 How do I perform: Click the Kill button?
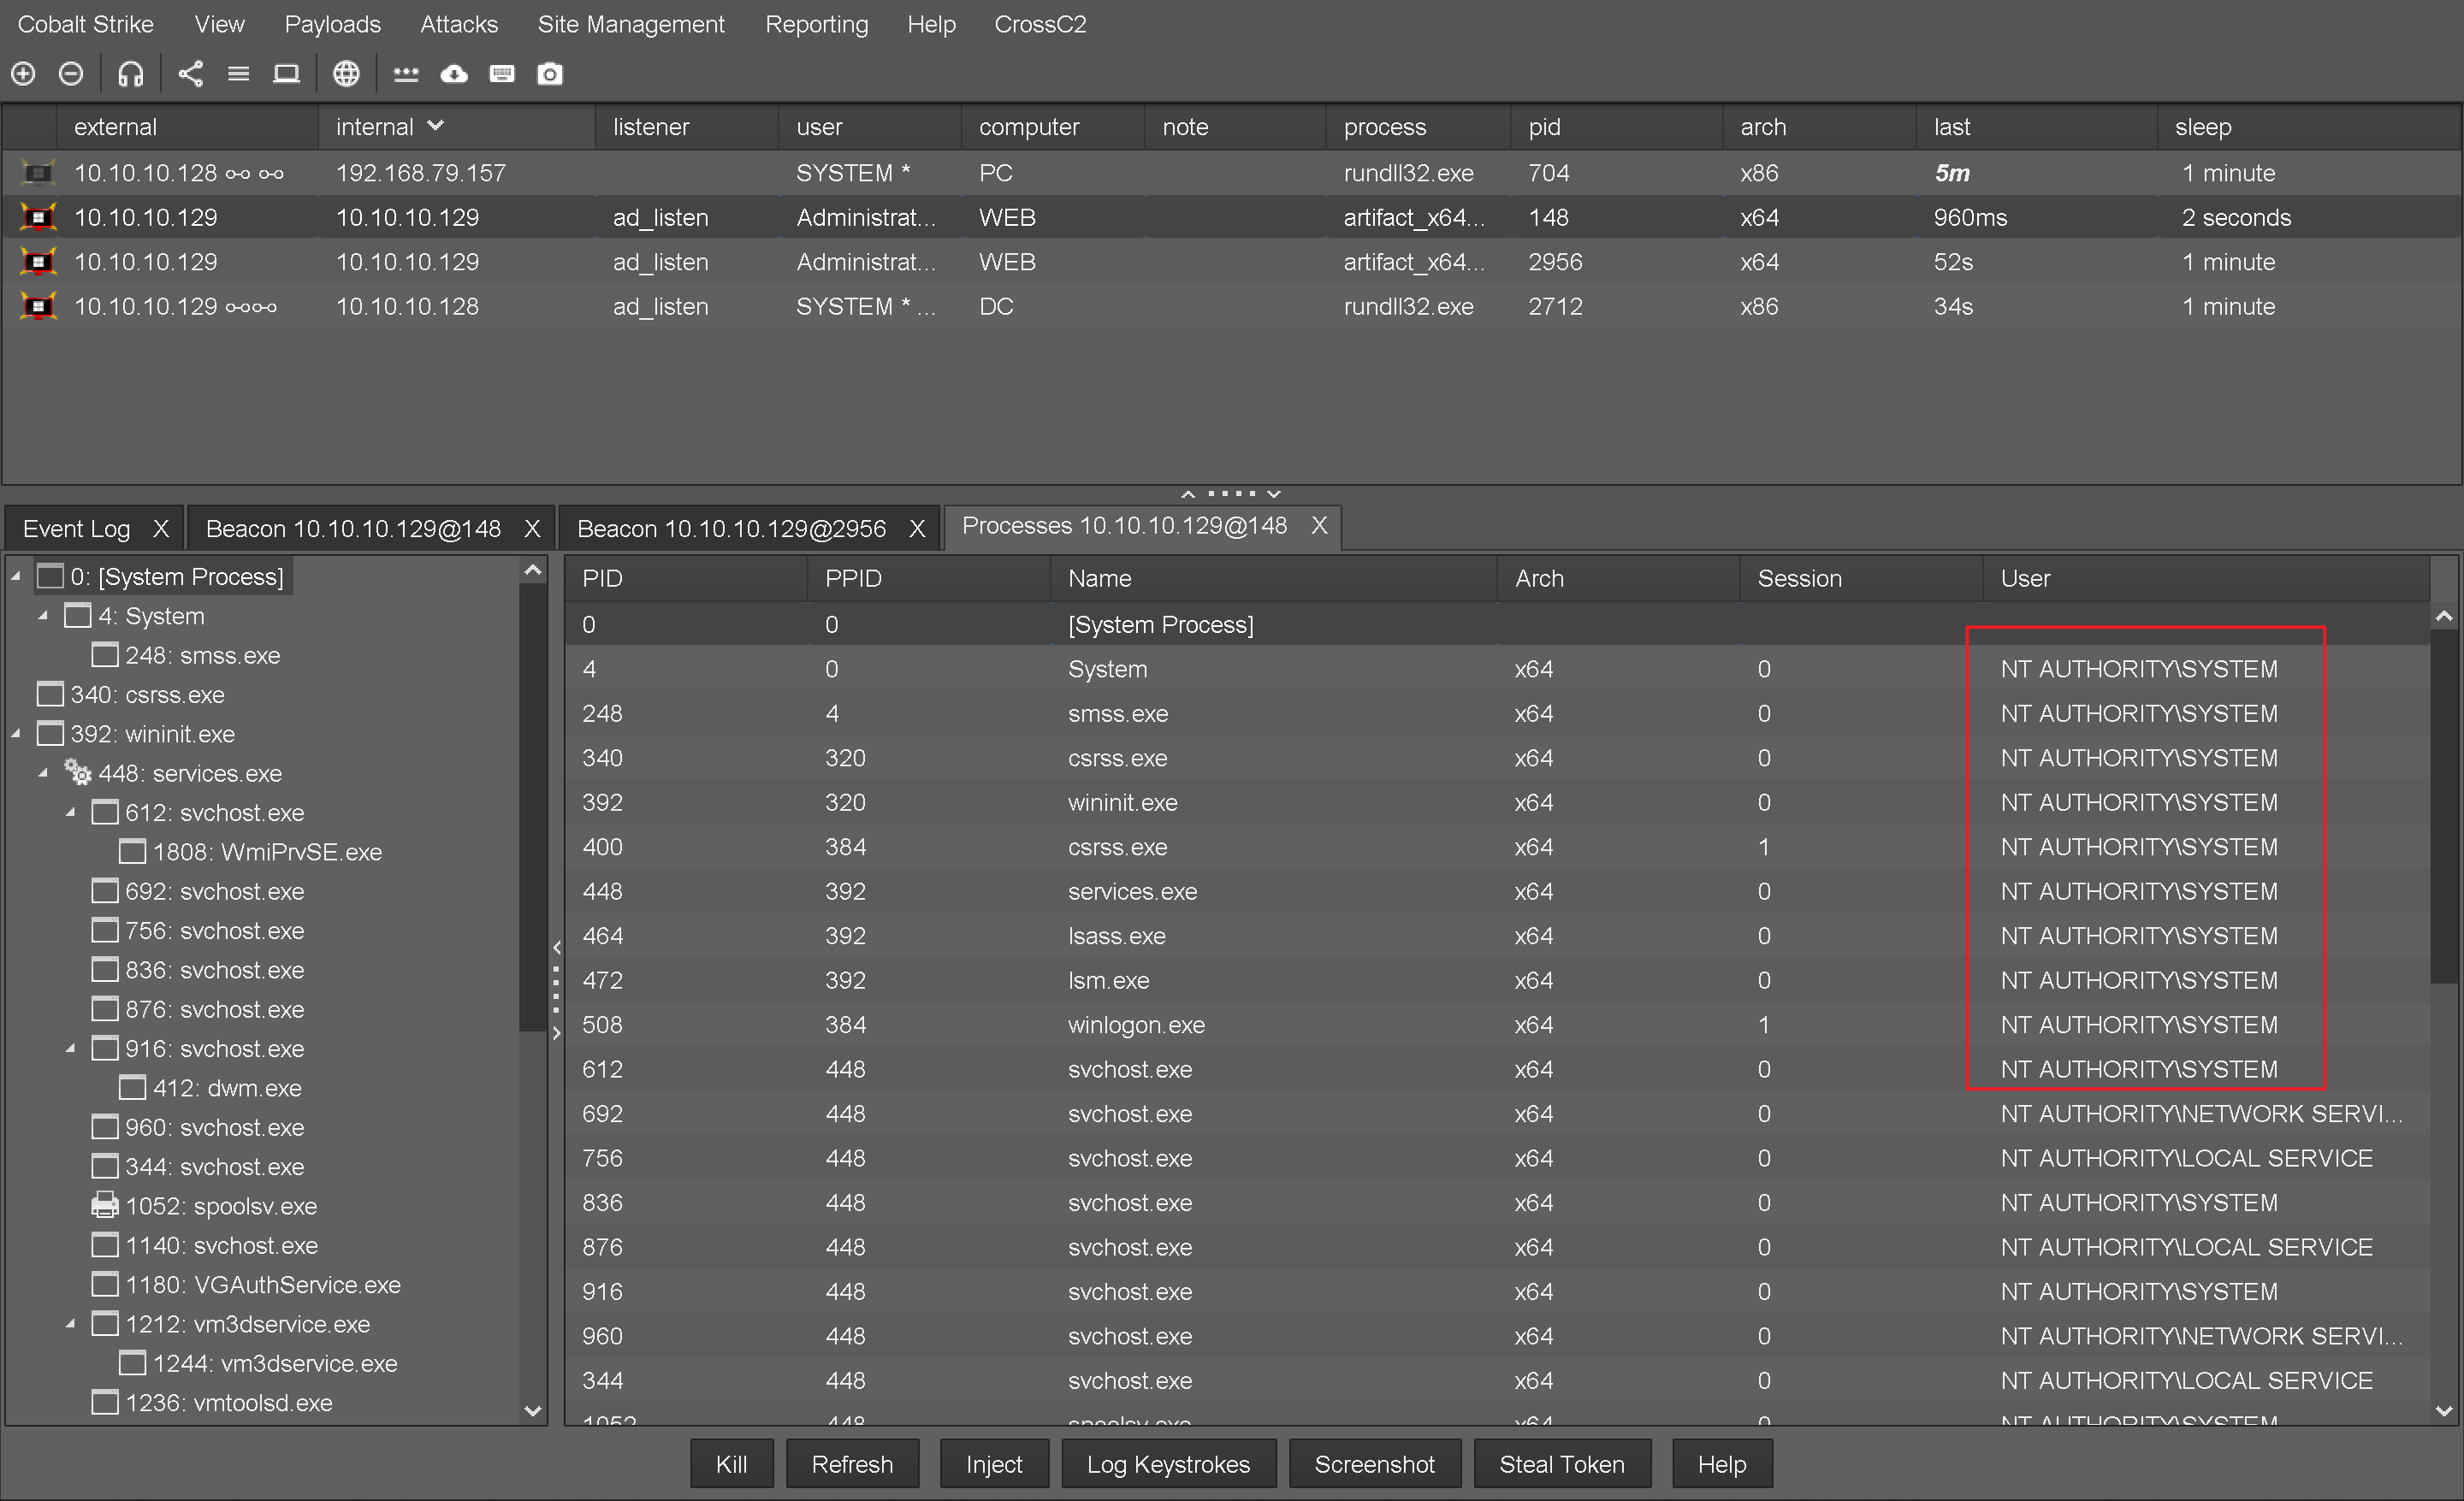click(x=731, y=1464)
